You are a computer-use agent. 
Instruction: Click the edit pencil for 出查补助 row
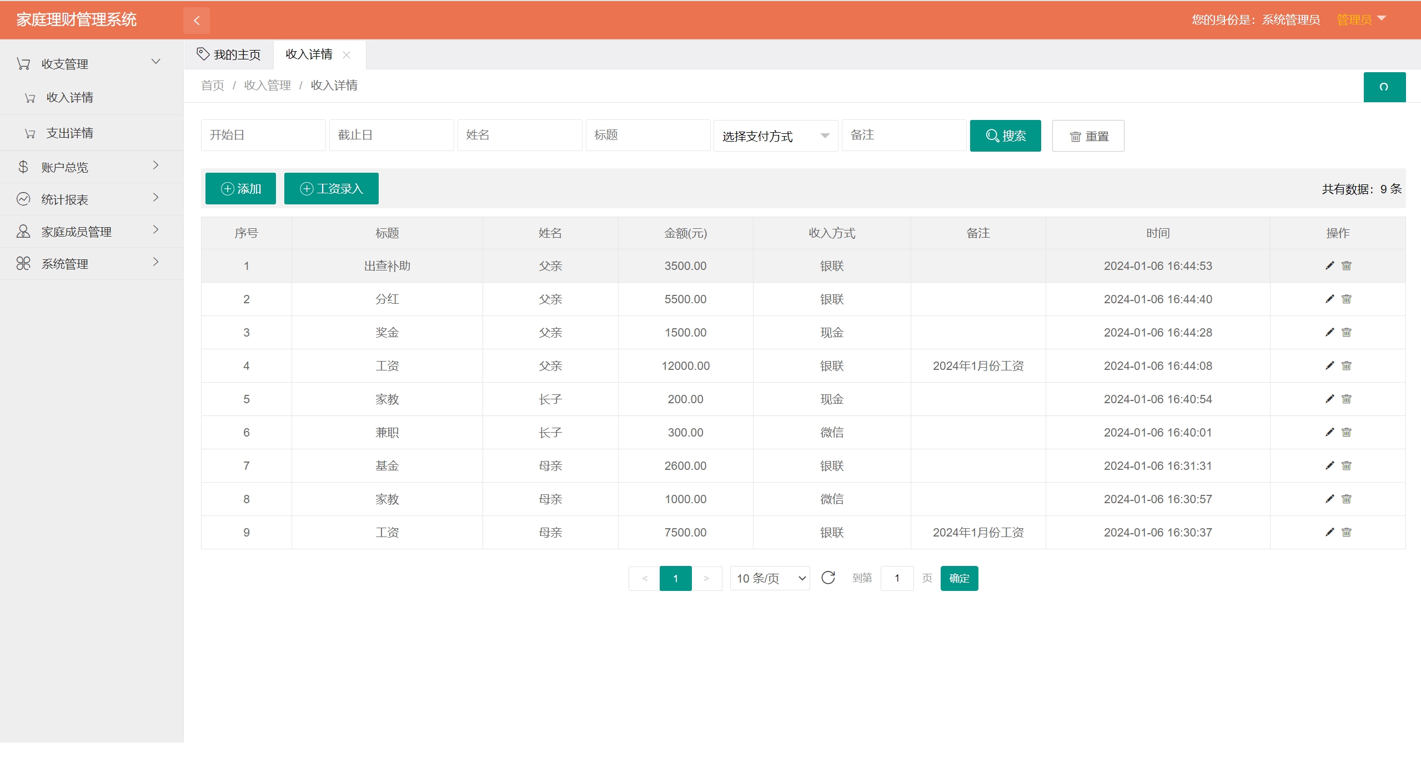click(1329, 265)
